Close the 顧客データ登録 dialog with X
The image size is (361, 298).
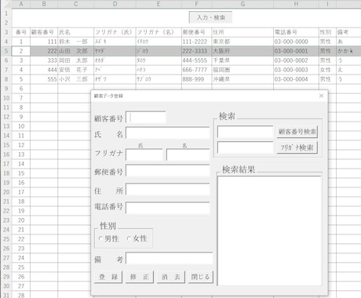pyautogui.click(x=321, y=96)
